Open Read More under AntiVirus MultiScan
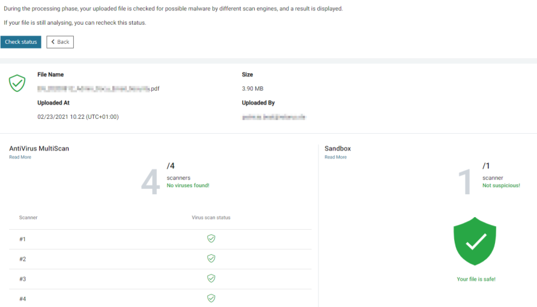The width and height of the screenshot is (537, 307). [20, 157]
